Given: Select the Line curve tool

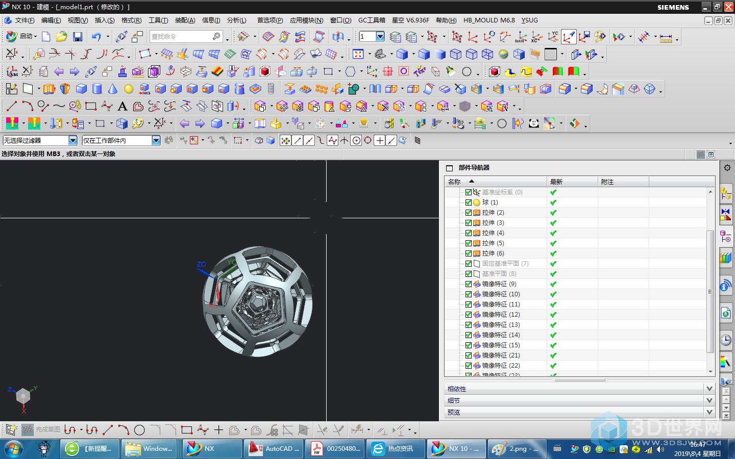Looking at the screenshot, I should pos(12,106).
